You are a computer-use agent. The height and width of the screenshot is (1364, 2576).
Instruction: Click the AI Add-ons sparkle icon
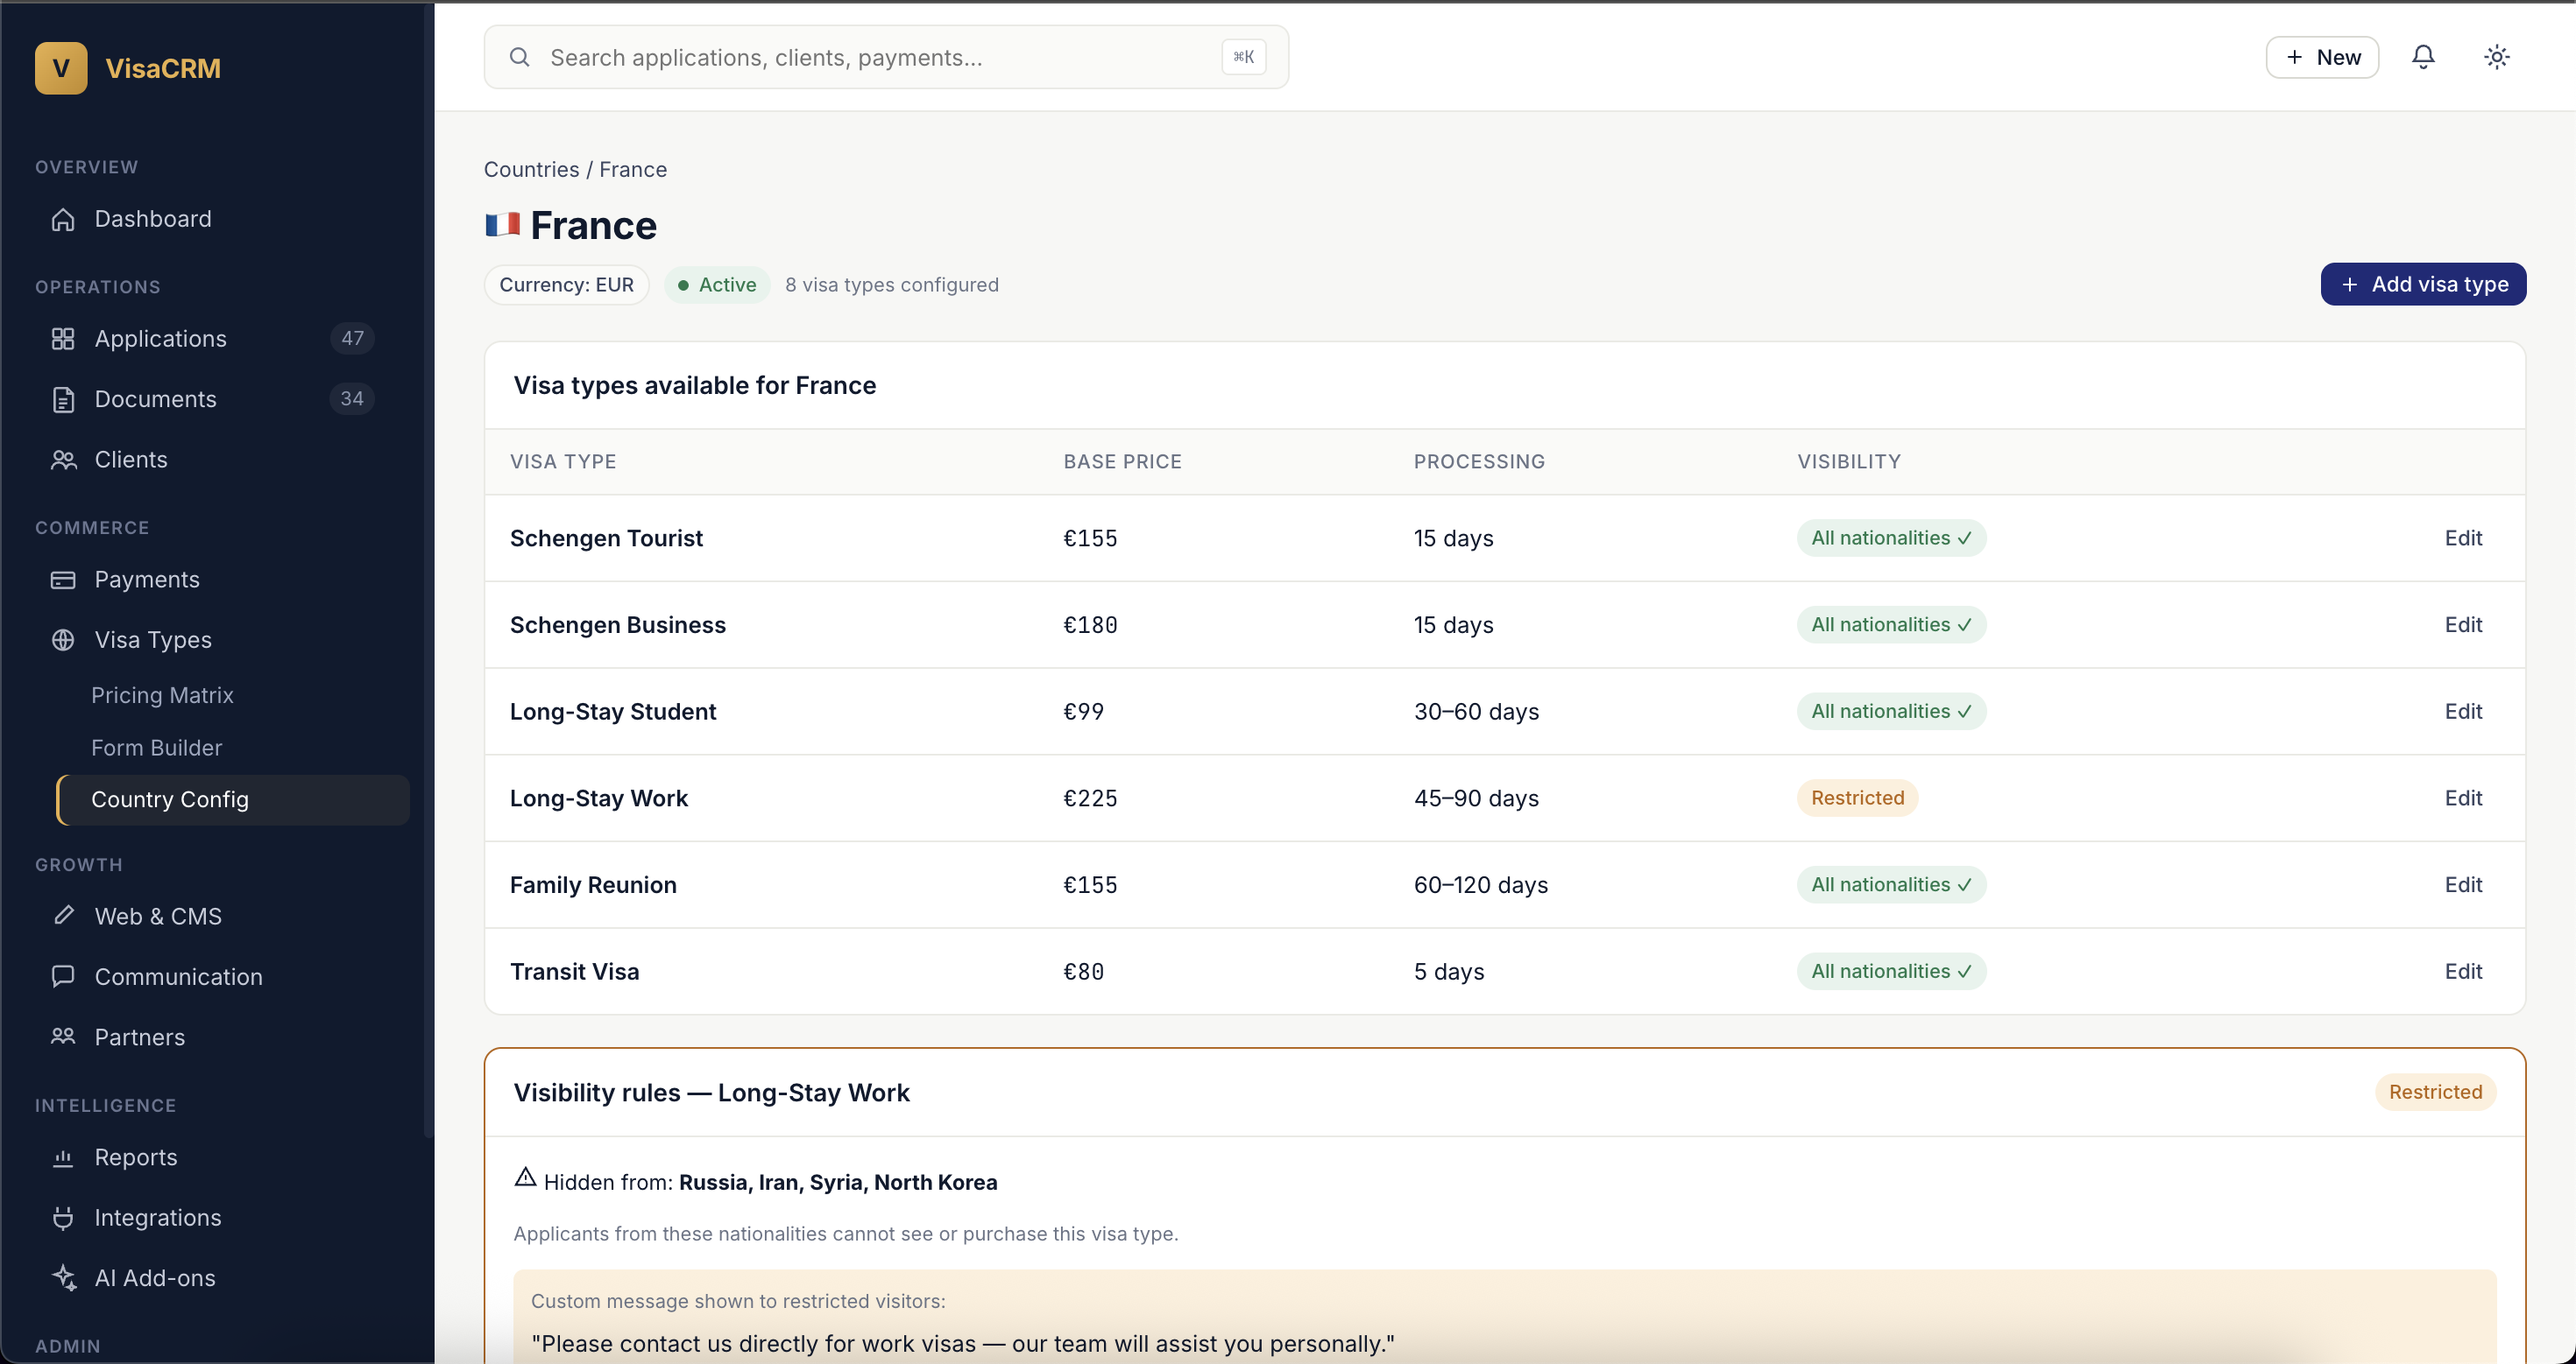pyautogui.click(x=63, y=1277)
